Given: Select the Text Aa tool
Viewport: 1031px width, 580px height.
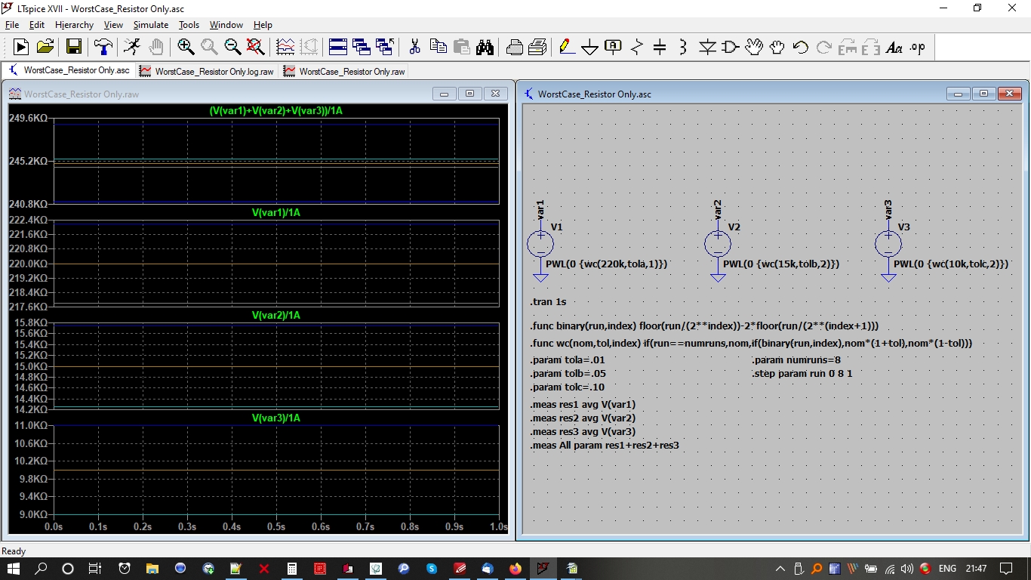Looking at the screenshot, I should click(x=894, y=48).
